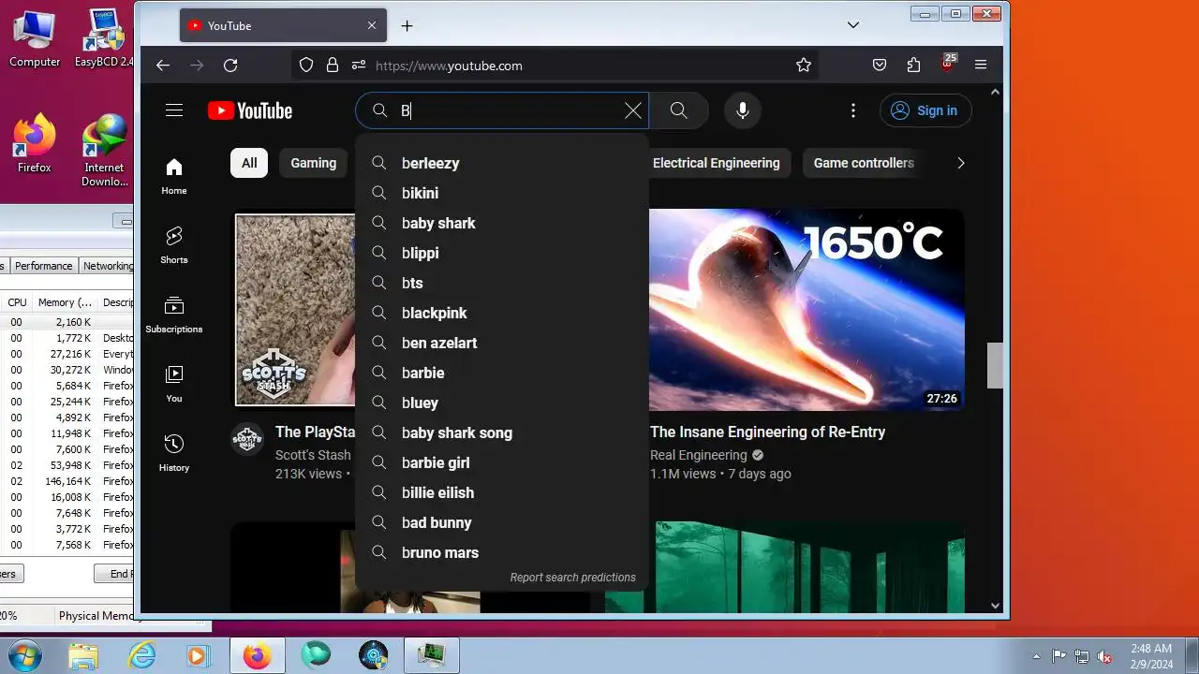Viewport: 1199px width, 674px height.
Task: Open a new Firefox tab
Action: coord(407,25)
